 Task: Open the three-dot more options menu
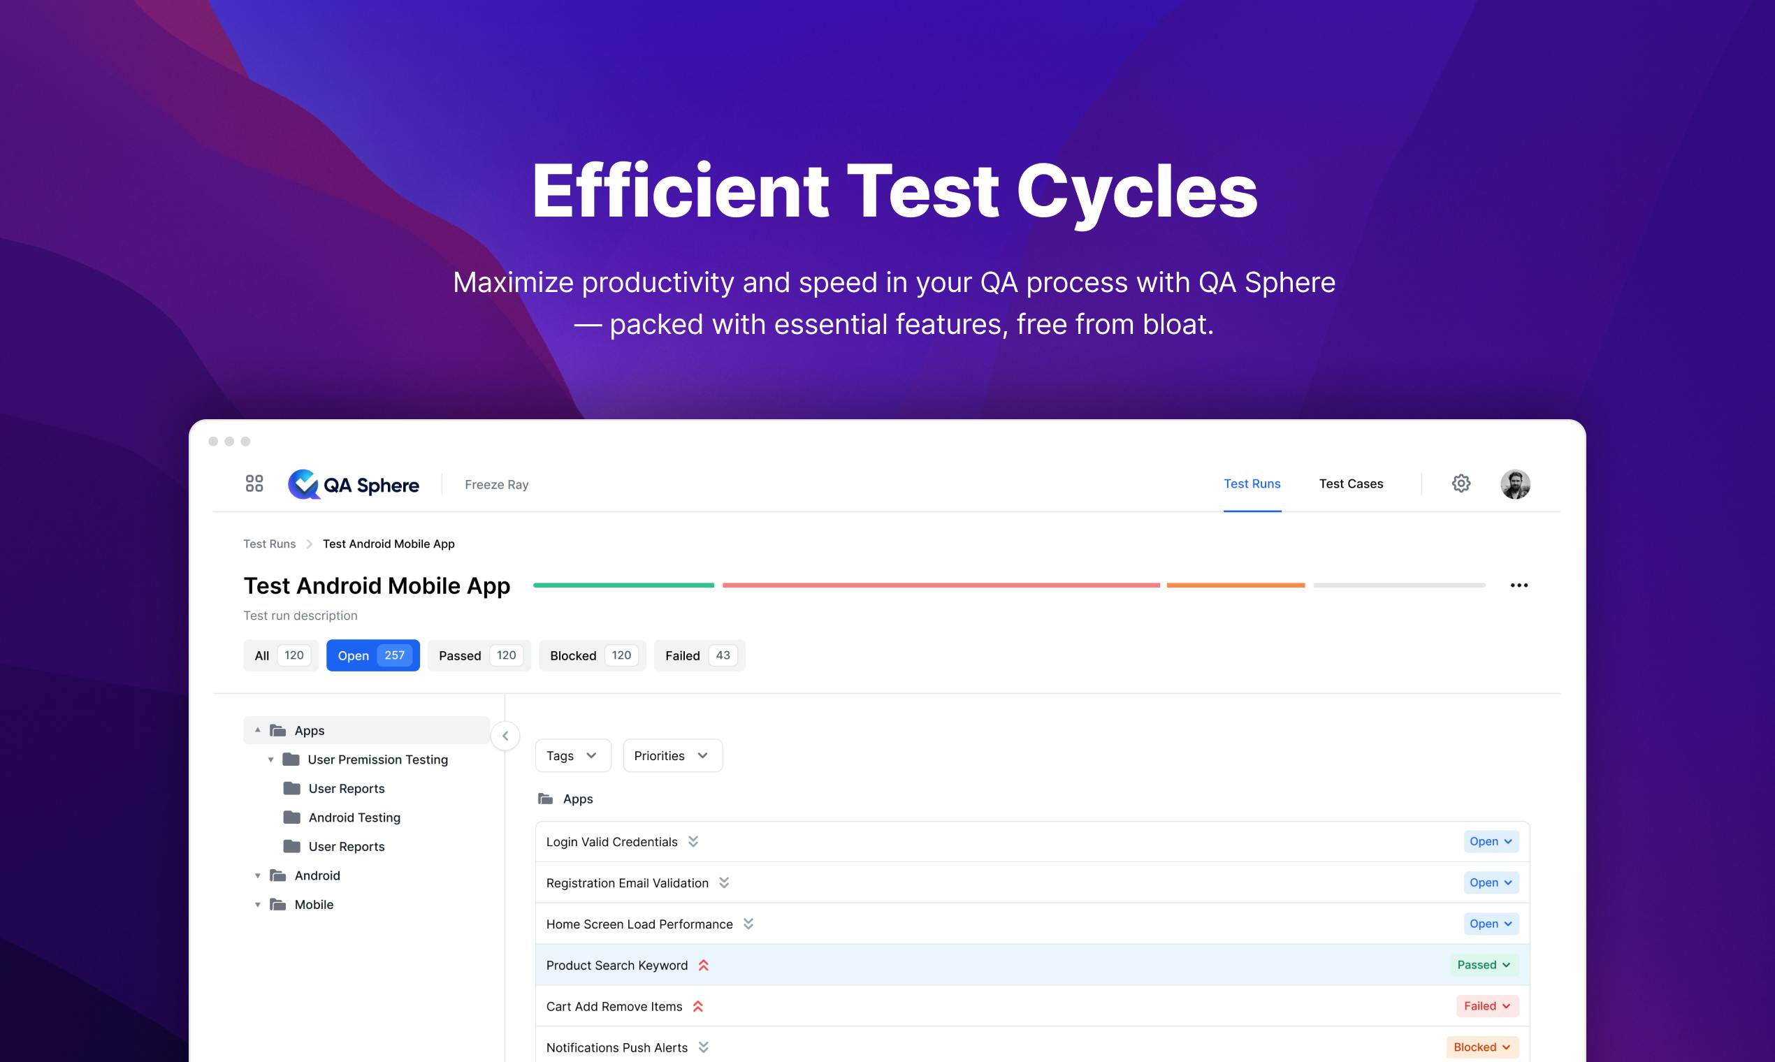pos(1519,585)
